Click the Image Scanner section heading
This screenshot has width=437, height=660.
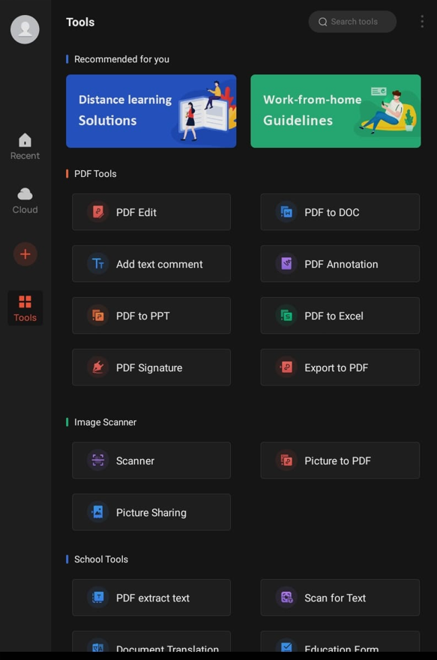point(105,422)
